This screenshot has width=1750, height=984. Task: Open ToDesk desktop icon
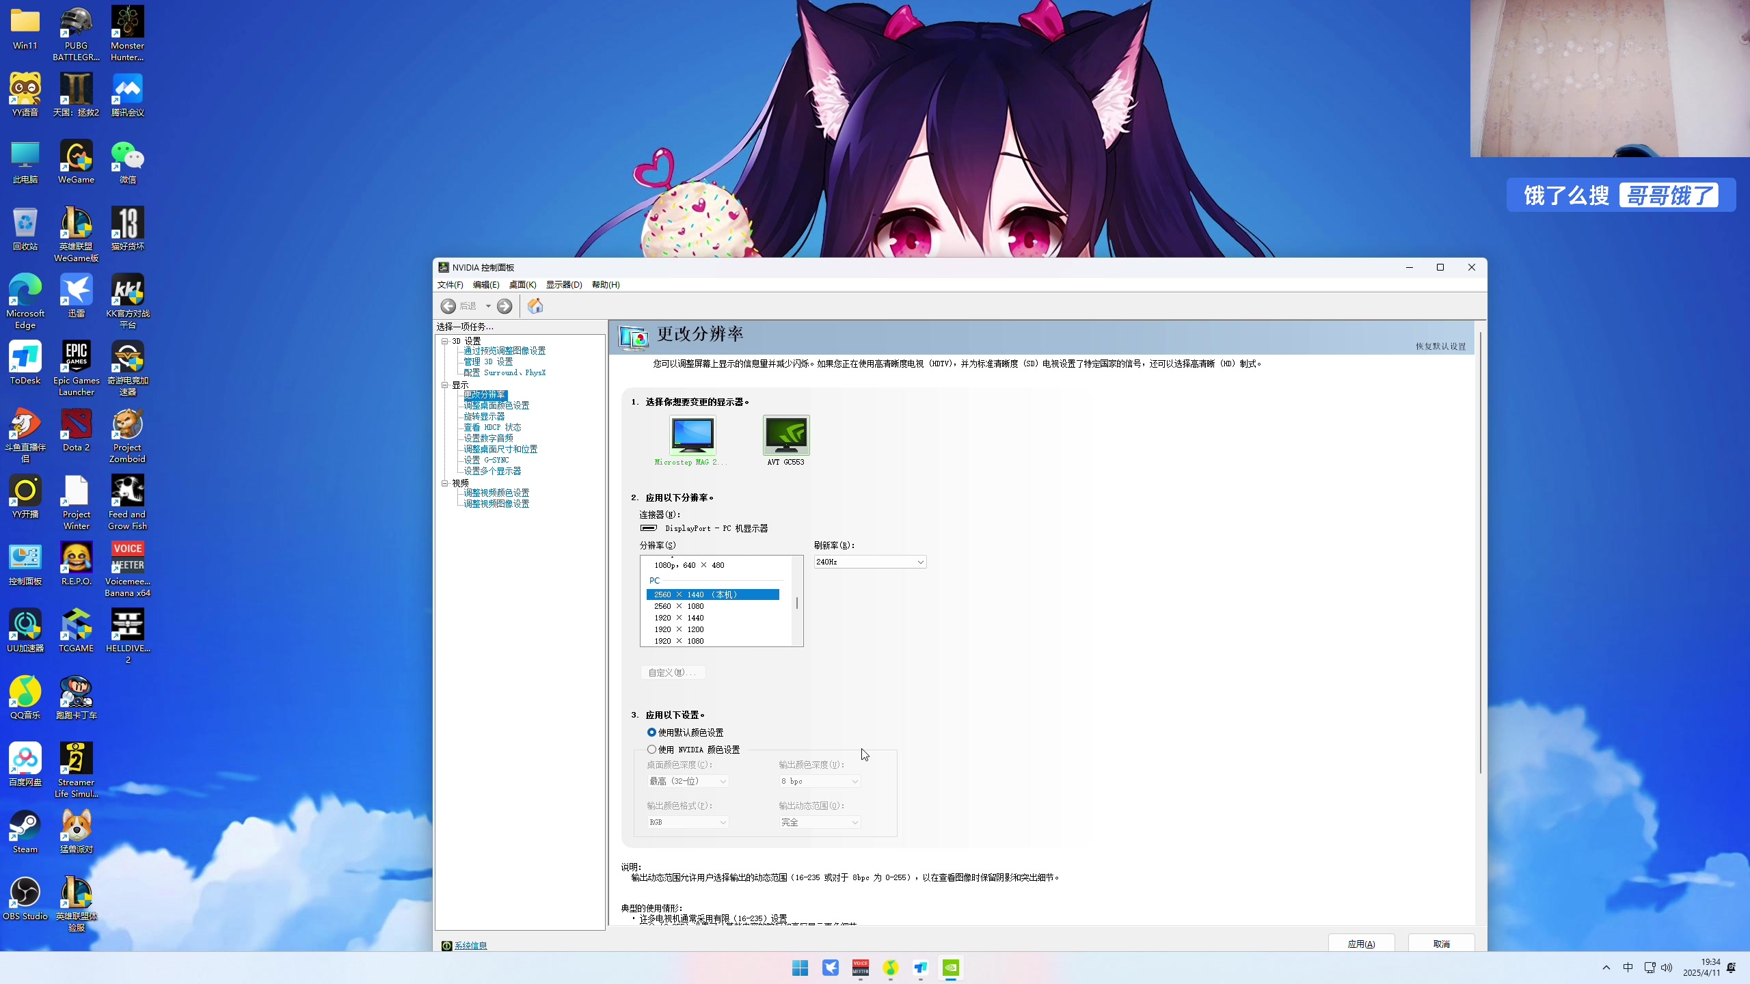(x=25, y=364)
